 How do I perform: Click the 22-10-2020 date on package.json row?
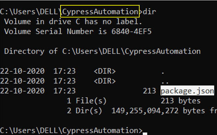point(22,91)
